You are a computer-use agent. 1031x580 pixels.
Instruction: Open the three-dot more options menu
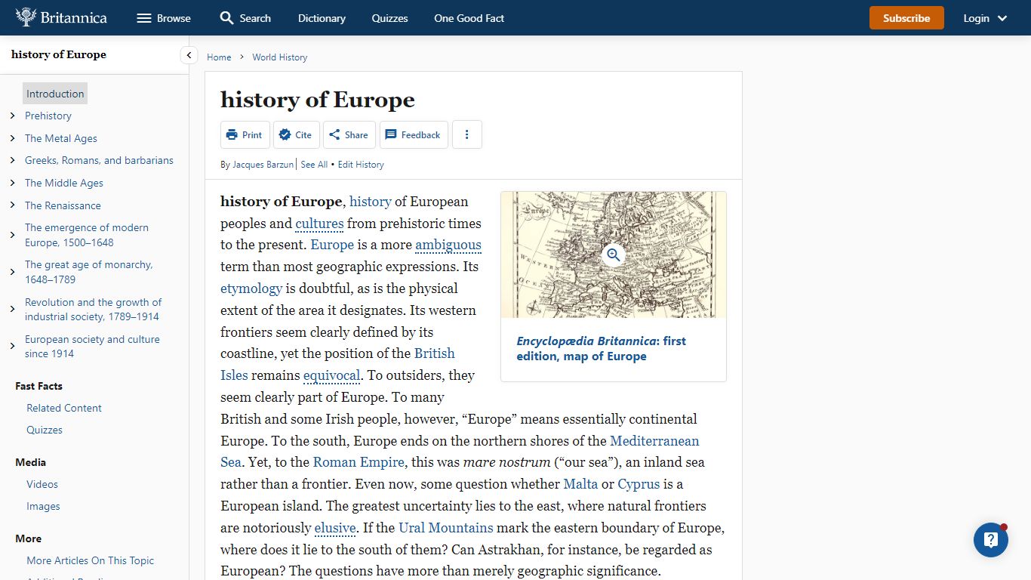[467, 134]
